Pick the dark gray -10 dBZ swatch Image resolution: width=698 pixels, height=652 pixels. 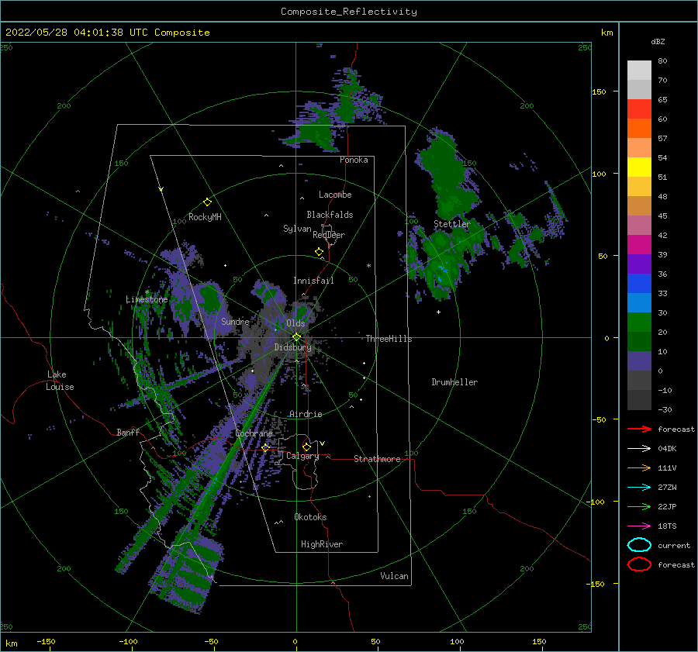pyautogui.click(x=639, y=400)
